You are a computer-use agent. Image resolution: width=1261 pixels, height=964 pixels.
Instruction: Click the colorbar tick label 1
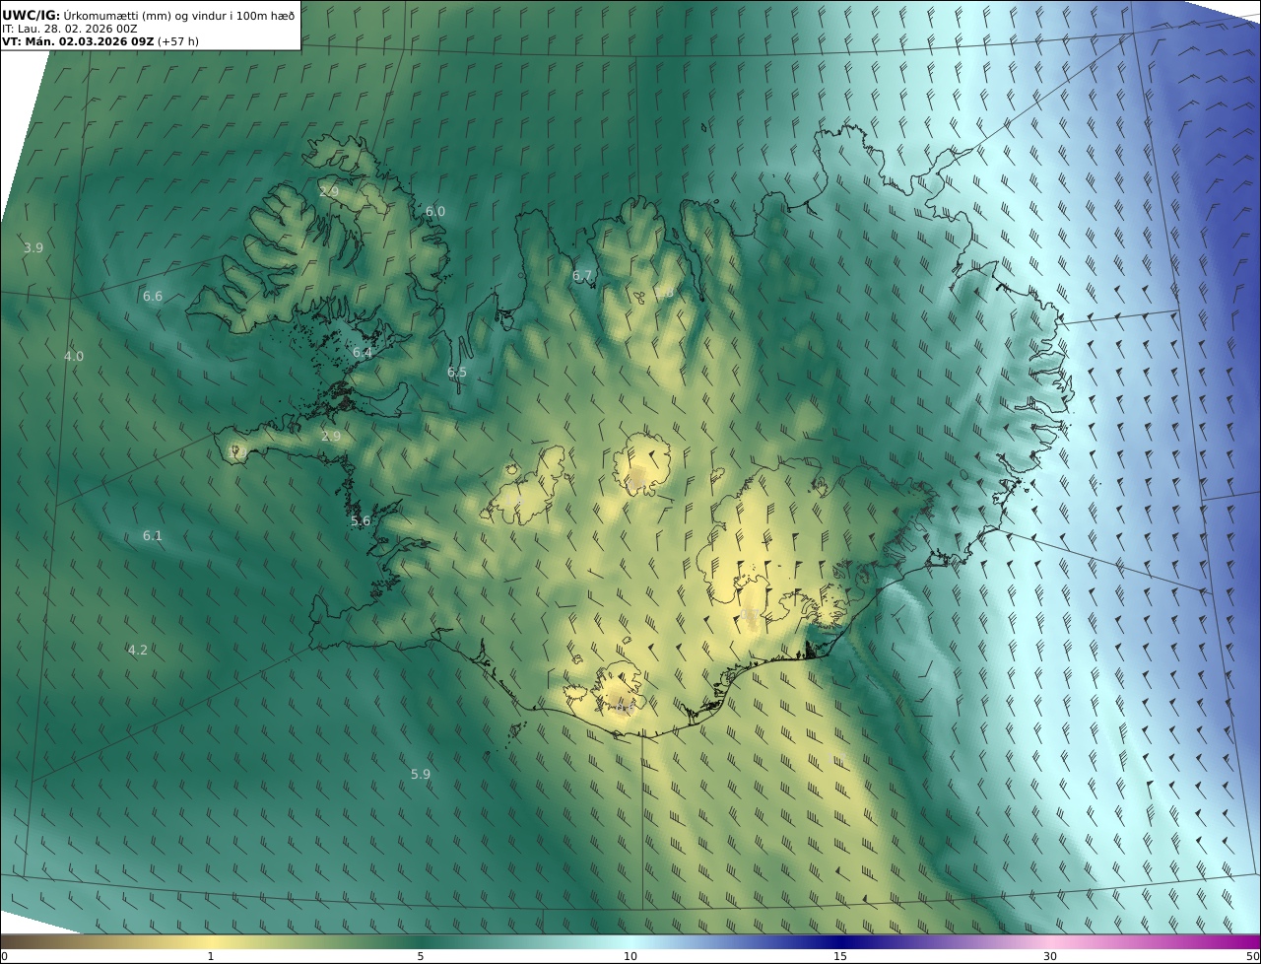pyautogui.click(x=211, y=957)
